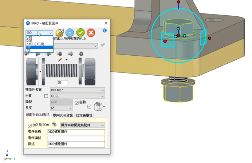Confirm with the green checkmark button
252x163 pixels.
(80, 32)
